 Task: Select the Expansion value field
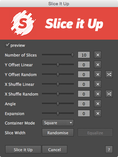coord(84,113)
